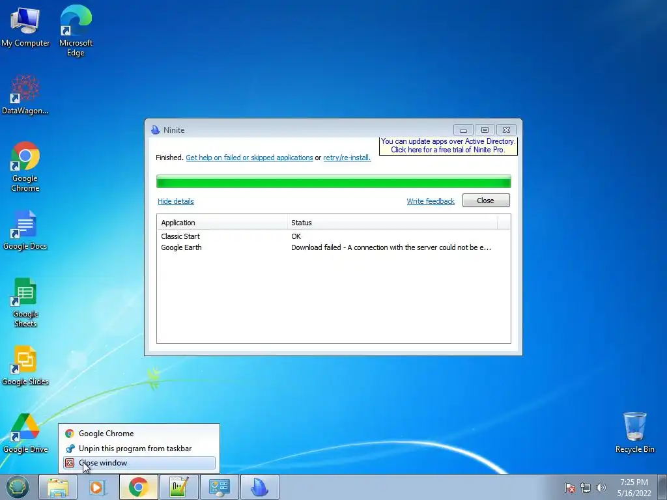Image resolution: width=667 pixels, height=500 pixels.
Task: Click OK status for Classic Start
Action: click(296, 236)
